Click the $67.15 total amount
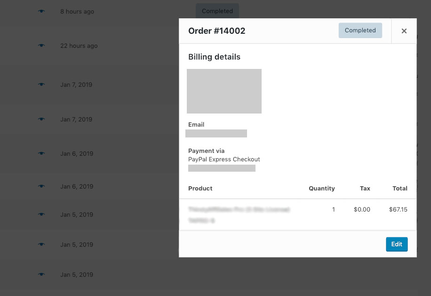Image resolution: width=431 pixels, height=296 pixels. coord(398,209)
